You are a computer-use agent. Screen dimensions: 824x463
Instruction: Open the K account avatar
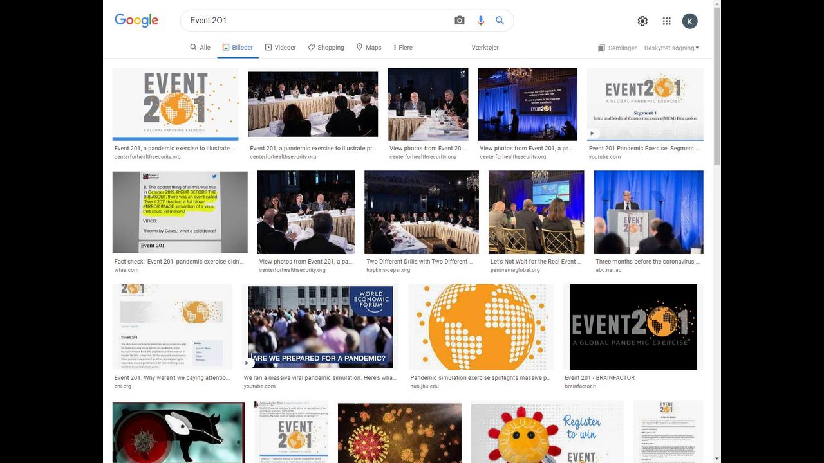coord(689,21)
